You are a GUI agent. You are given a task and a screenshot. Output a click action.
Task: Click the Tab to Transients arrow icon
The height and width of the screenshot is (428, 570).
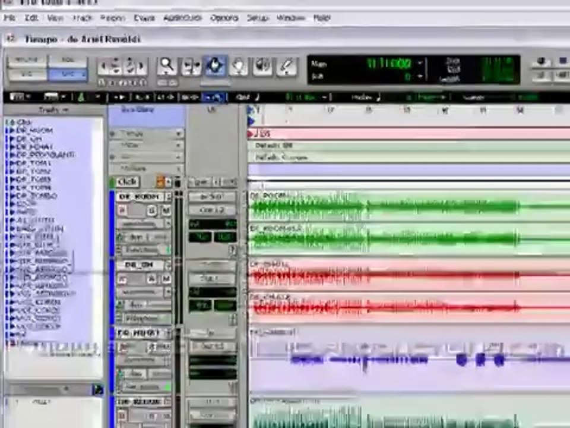(119, 97)
